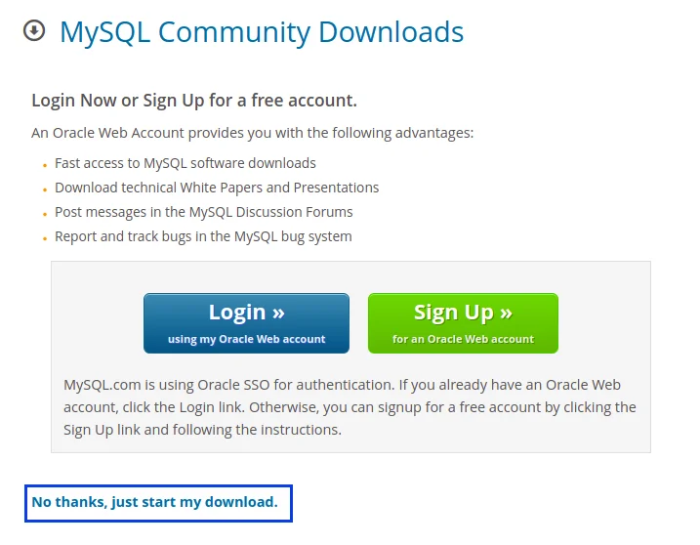The height and width of the screenshot is (545, 700).
Task: Click the 'Login Now or Sign Up' heading
Action: click(x=194, y=100)
